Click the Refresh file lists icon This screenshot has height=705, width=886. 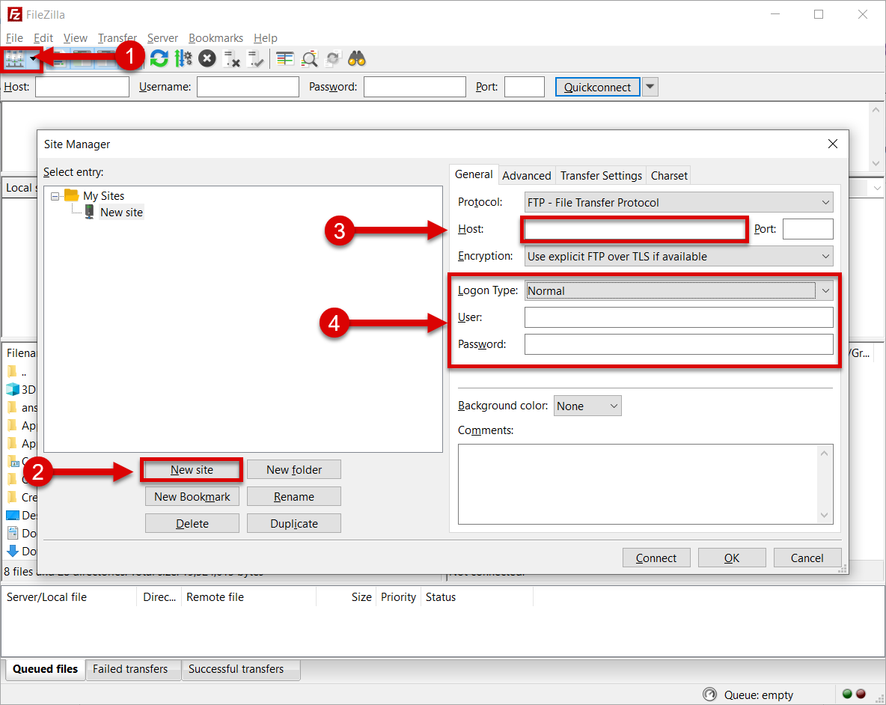(159, 59)
